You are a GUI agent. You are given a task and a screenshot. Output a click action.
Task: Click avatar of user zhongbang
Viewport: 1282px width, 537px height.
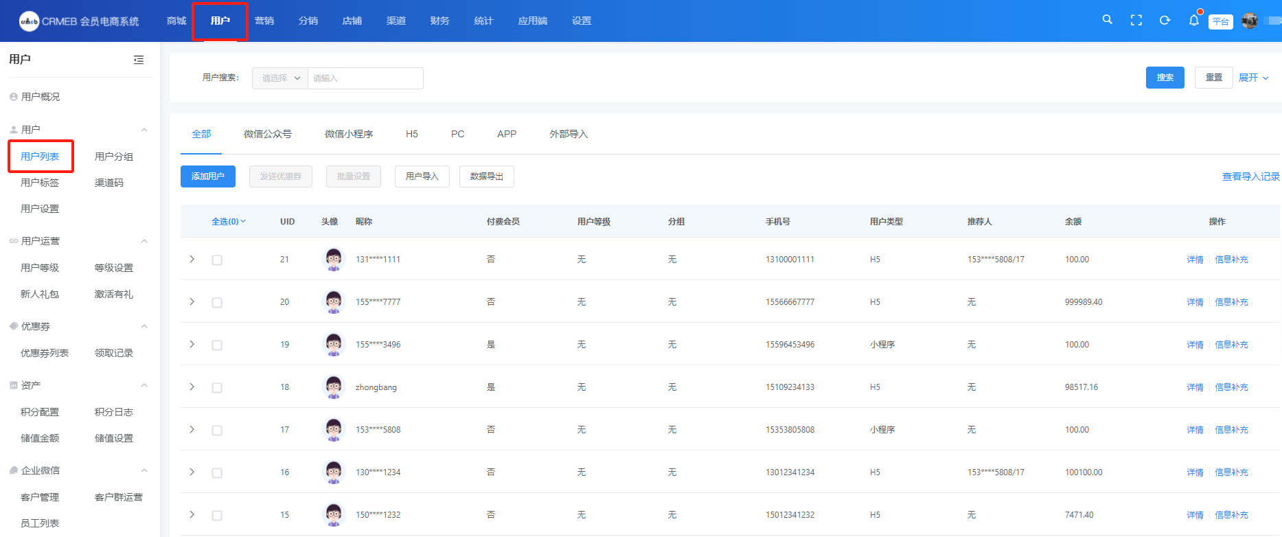334,387
